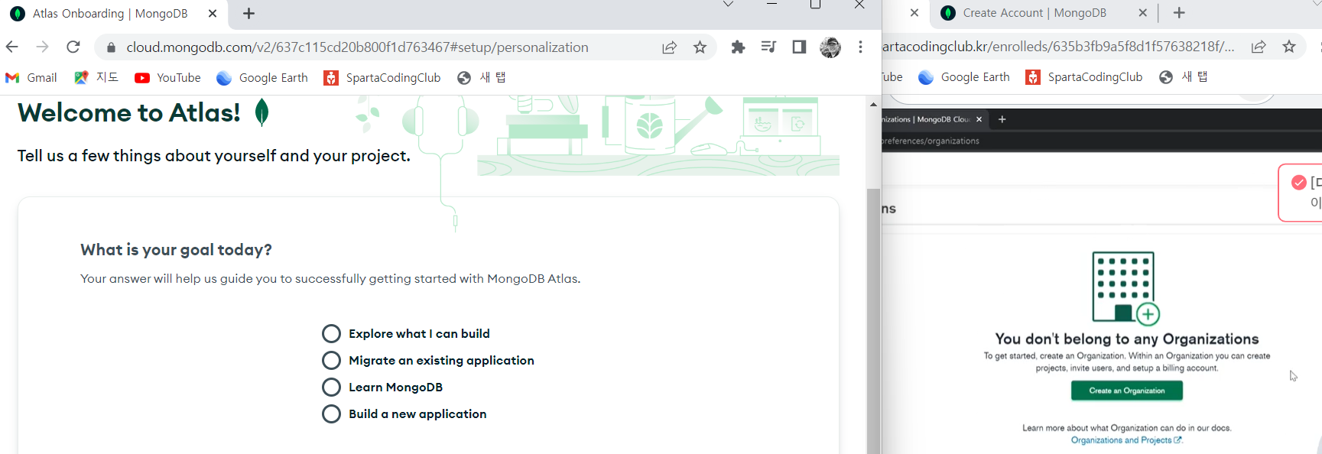Close the partially hidden tab in right window
Image resolution: width=1322 pixels, height=454 pixels.
914,13
